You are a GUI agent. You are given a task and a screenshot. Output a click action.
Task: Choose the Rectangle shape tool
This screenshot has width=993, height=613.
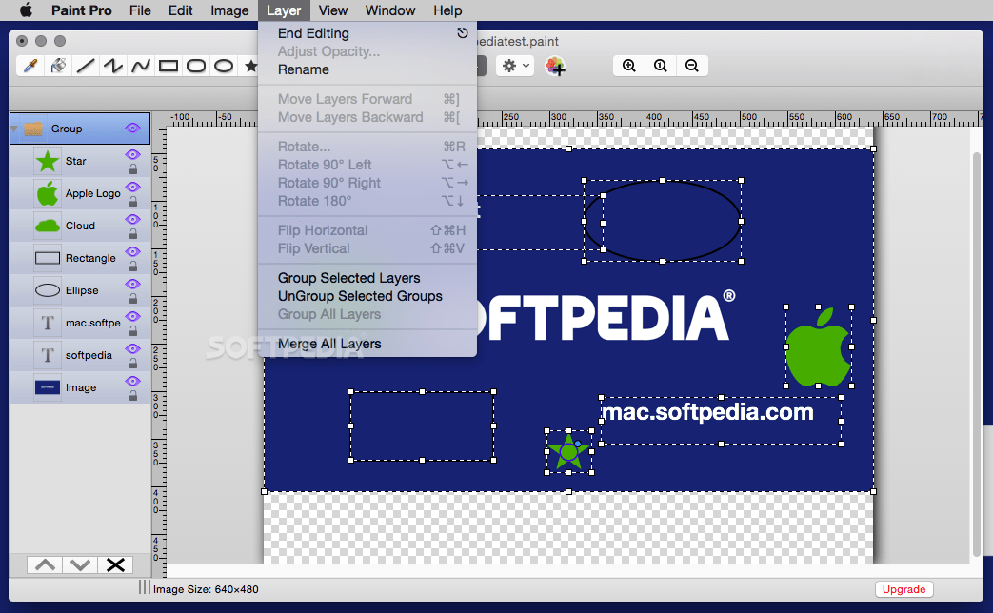pyautogui.click(x=169, y=65)
